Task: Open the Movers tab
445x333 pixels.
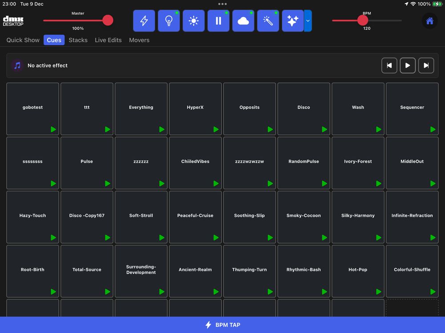Action: click(x=139, y=40)
